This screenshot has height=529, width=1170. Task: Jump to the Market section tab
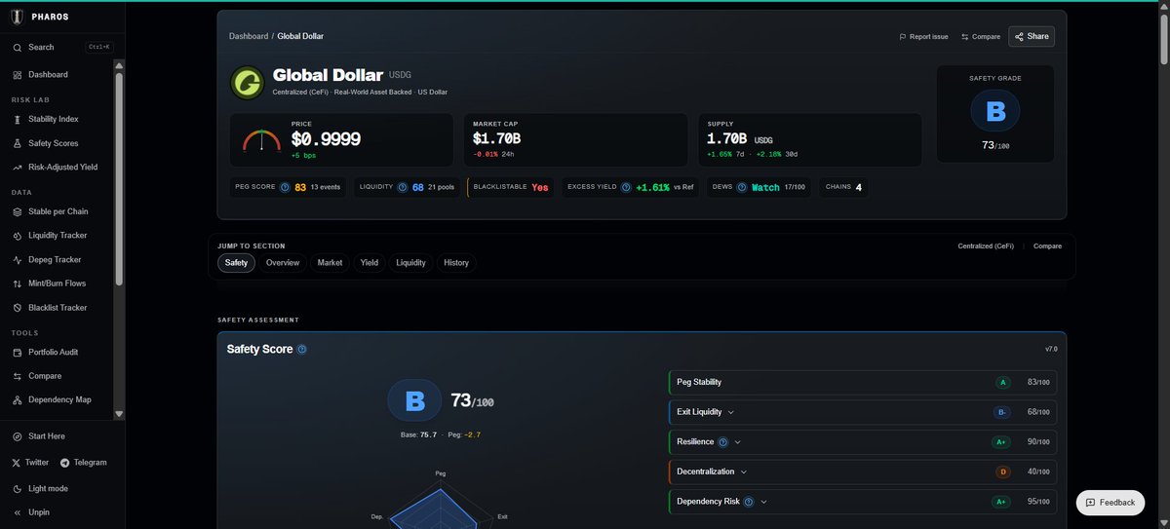pyautogui.click(x=331, y=263)
